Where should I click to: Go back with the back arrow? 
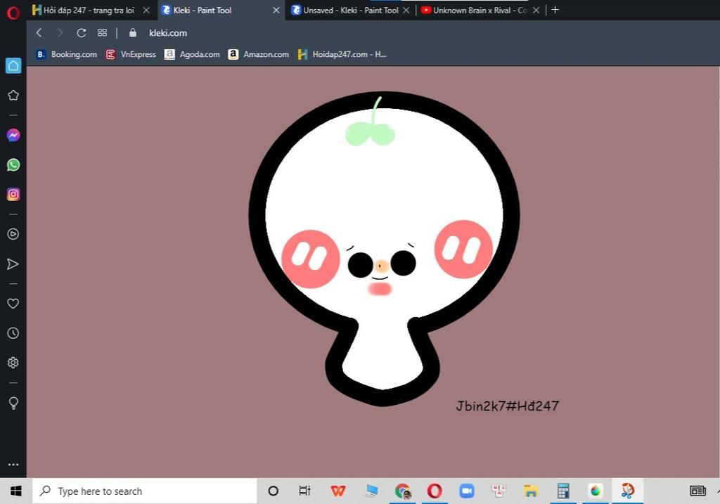[39, 32]
